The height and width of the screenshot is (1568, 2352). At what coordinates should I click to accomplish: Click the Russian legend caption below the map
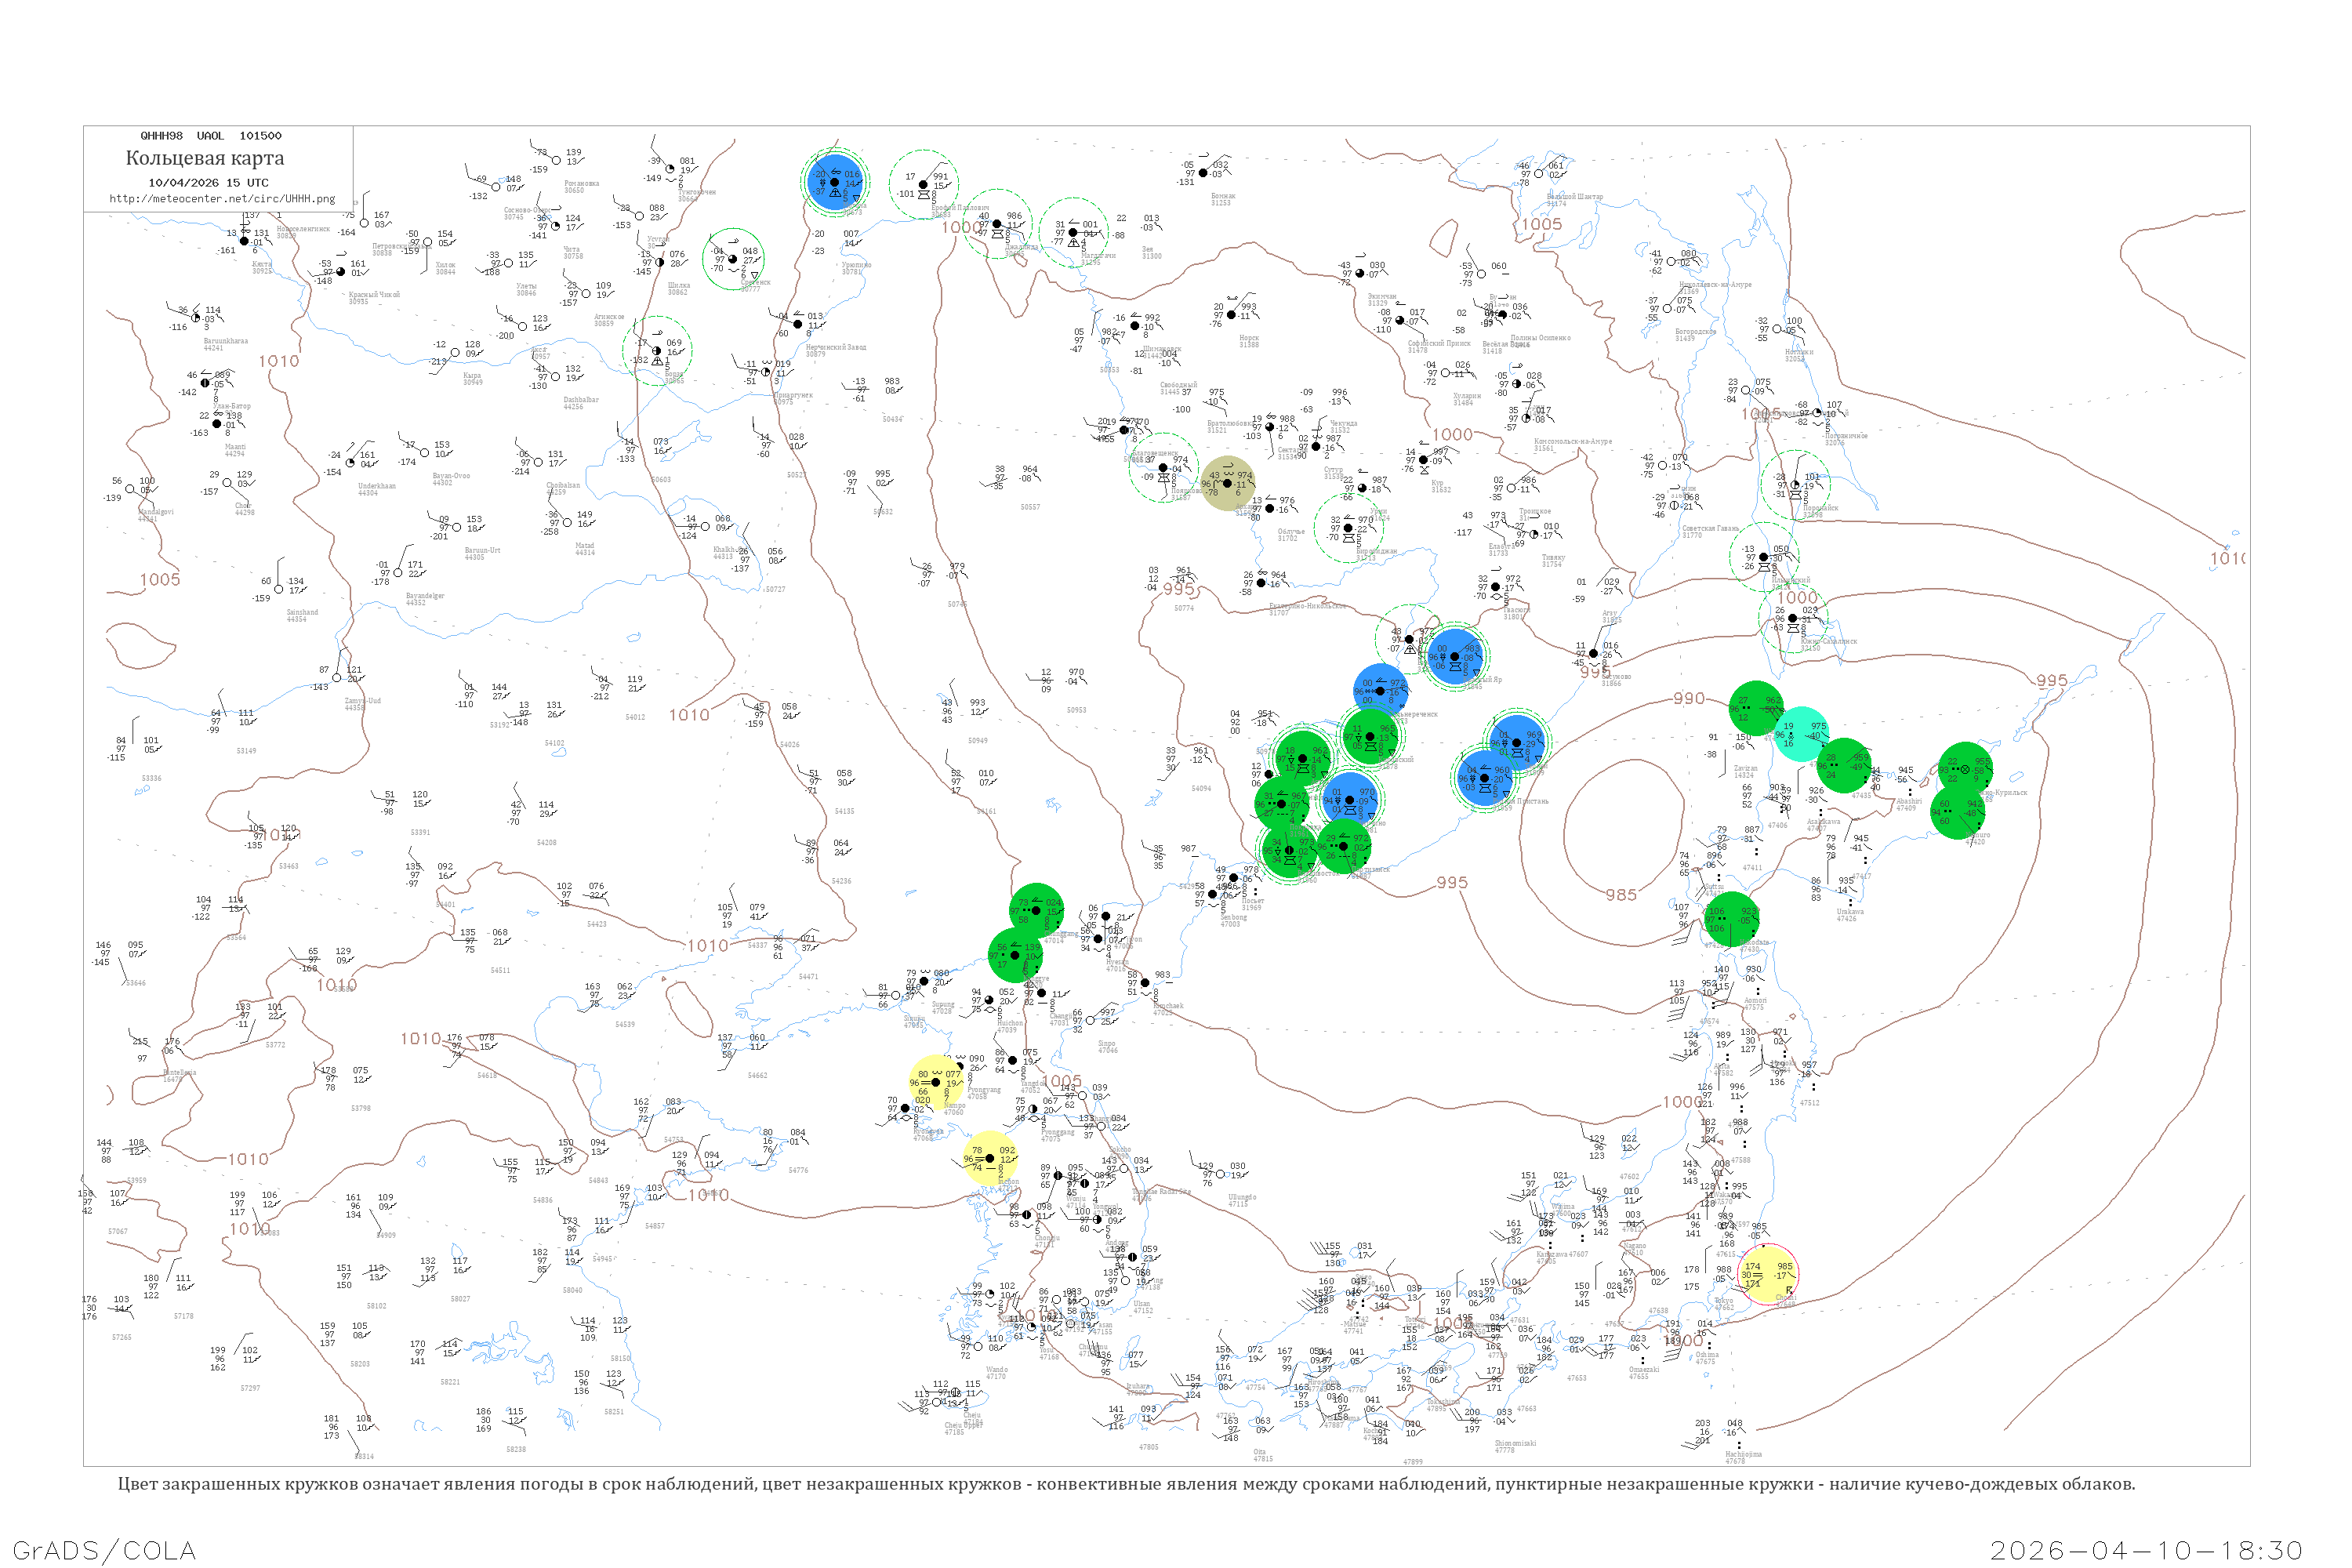point(1126,1484)
